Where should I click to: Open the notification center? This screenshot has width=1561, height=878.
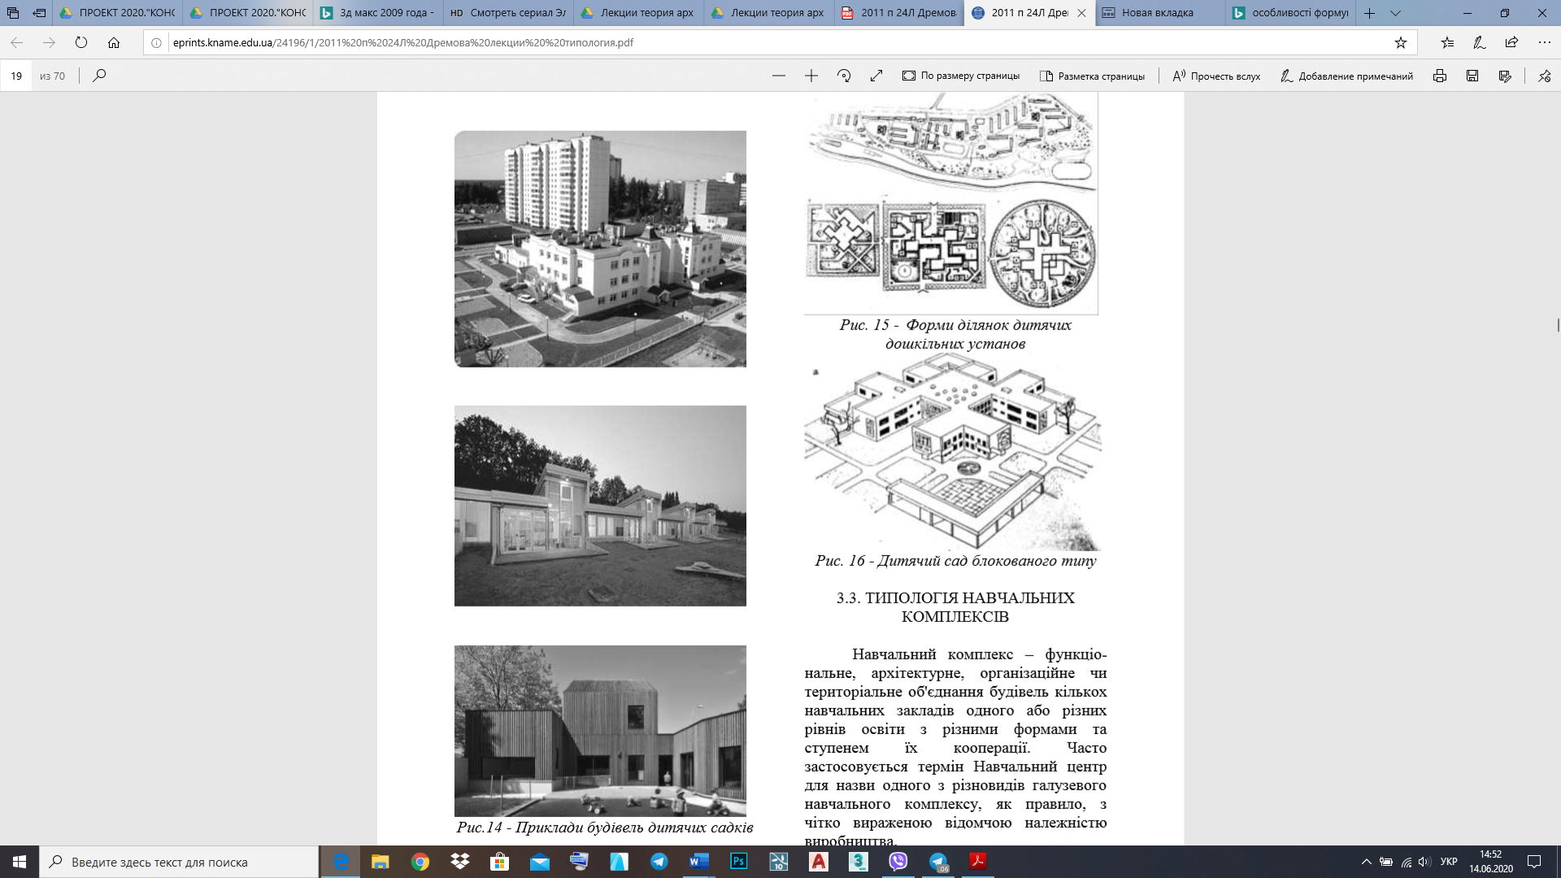(1534, 862)
